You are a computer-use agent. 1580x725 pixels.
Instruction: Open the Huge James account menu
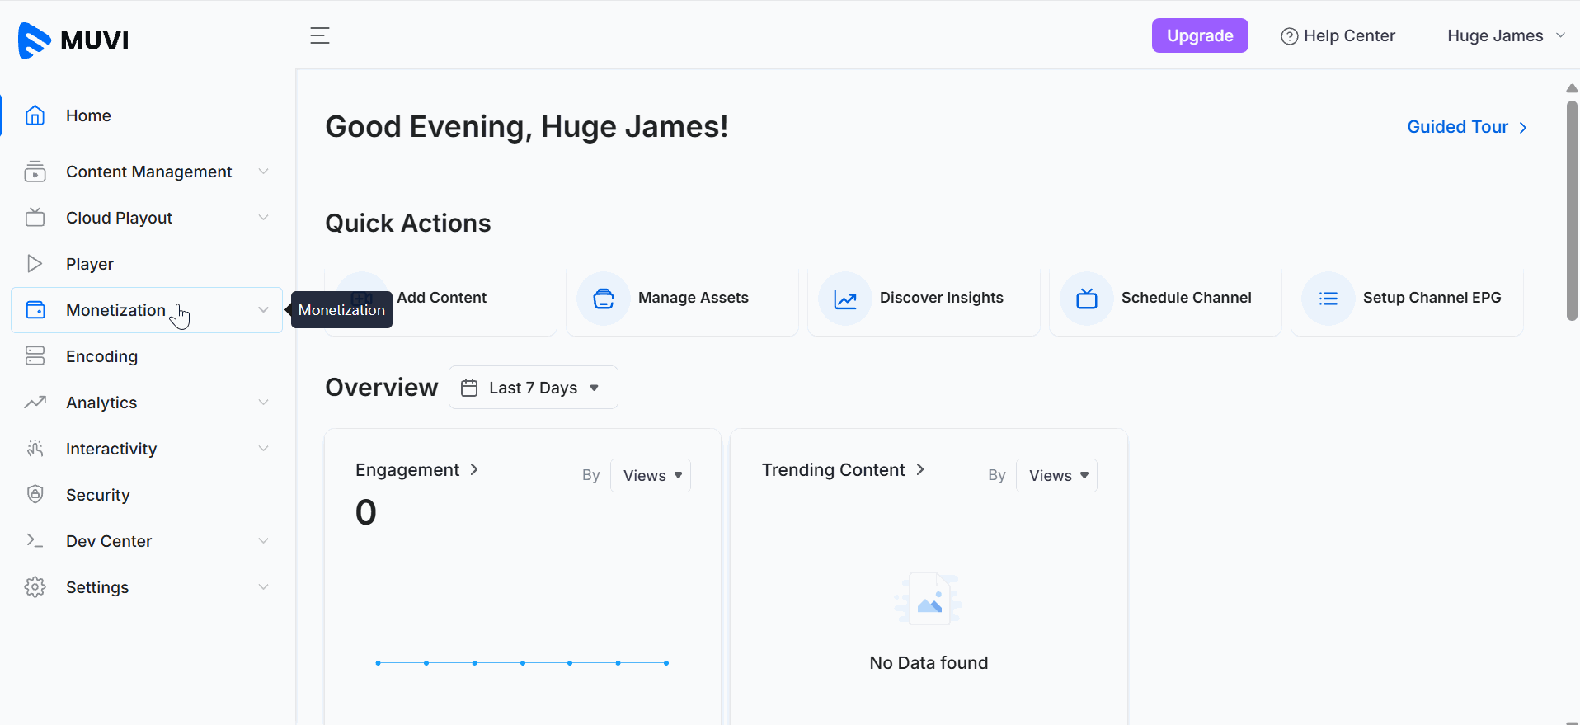[x=1505, y=35]
